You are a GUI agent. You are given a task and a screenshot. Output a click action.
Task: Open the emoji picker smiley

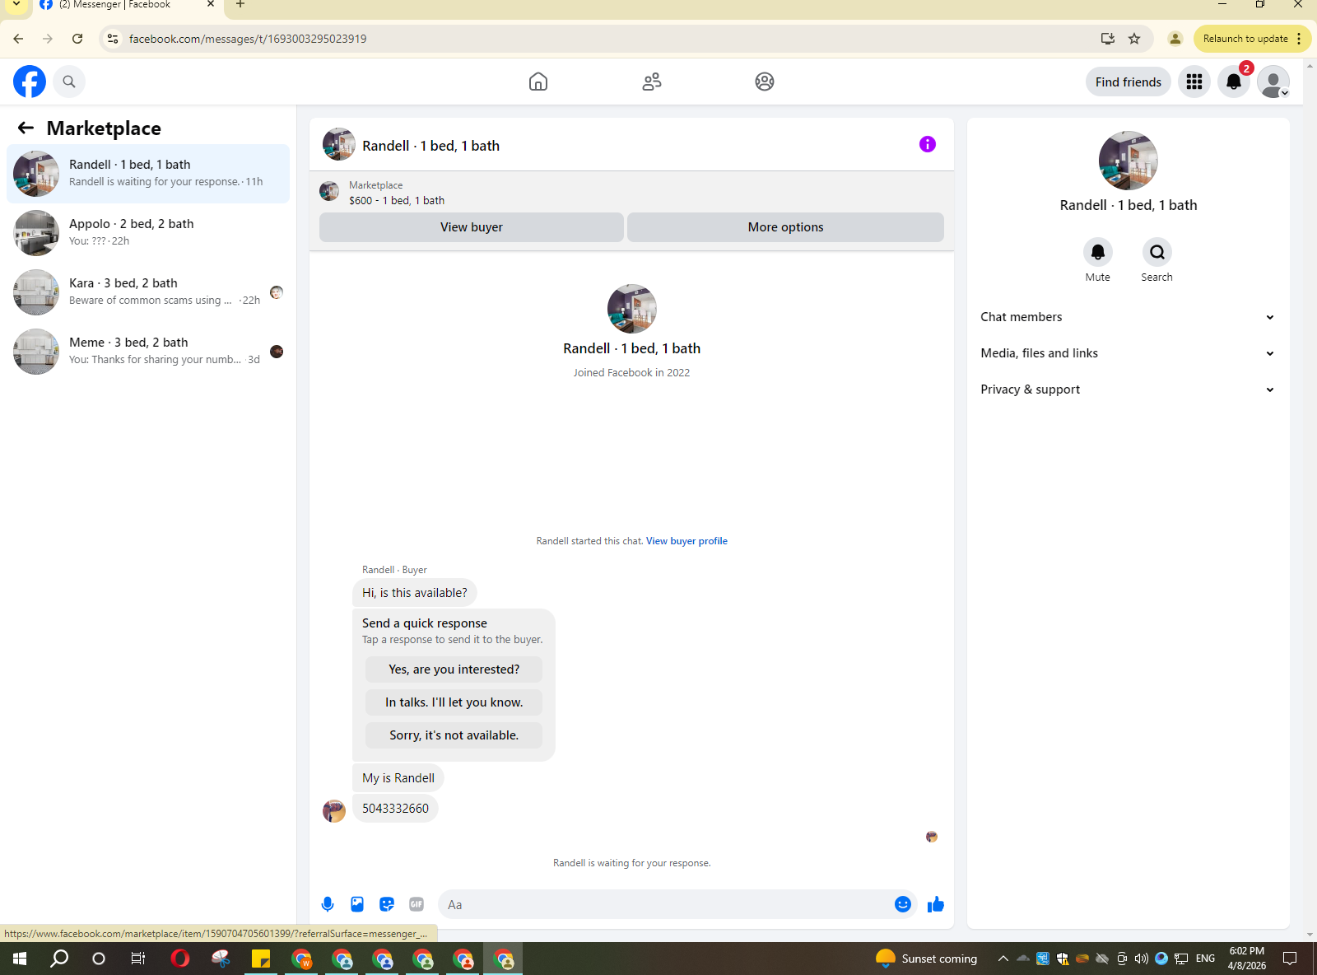[x=903, y=904]
